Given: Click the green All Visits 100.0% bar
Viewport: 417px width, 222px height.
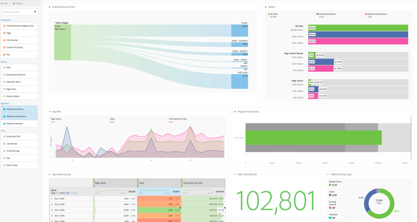Looking at the screenshot, I should [x=358, y=28].
